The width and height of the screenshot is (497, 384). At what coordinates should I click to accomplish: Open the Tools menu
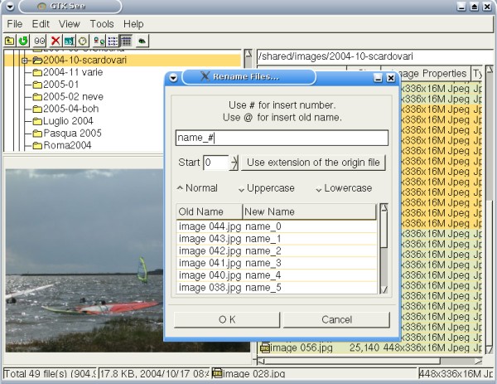coord(102,24)
